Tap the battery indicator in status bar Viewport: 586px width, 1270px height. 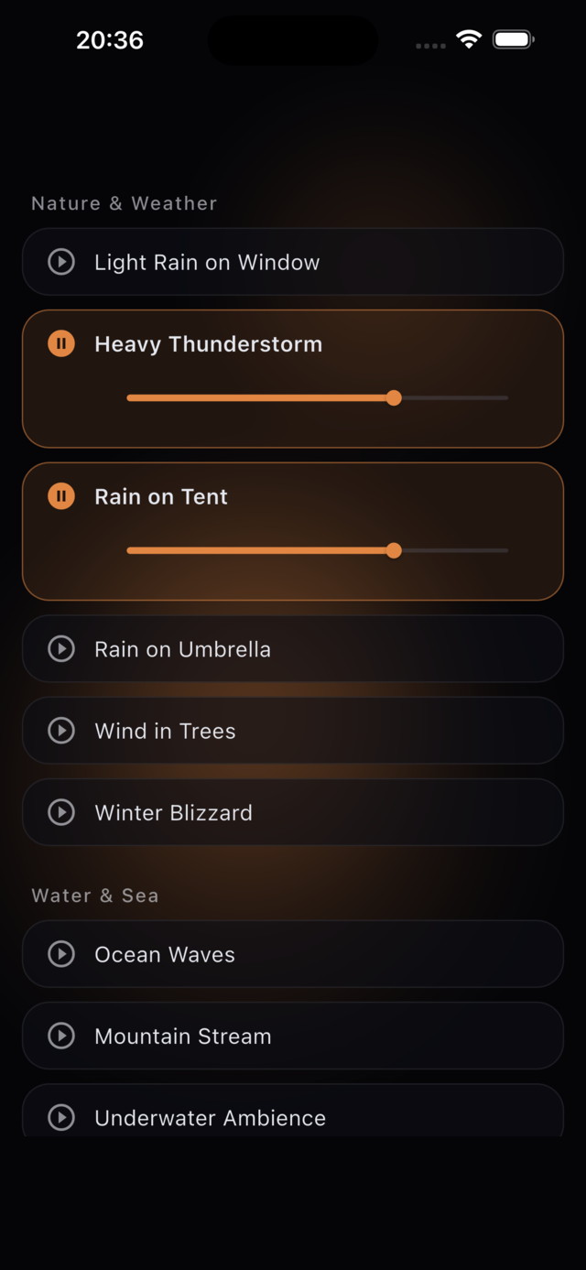click(514, 39)
